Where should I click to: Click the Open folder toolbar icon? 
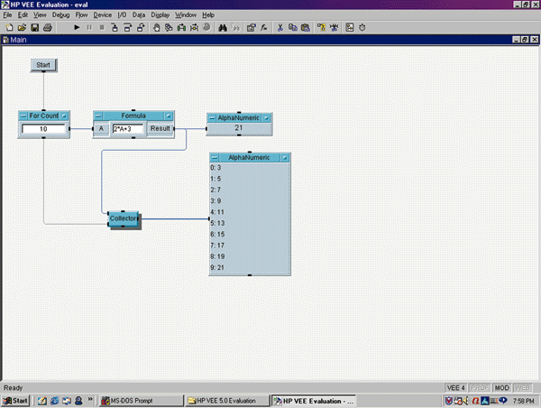[x=22, y=28]
